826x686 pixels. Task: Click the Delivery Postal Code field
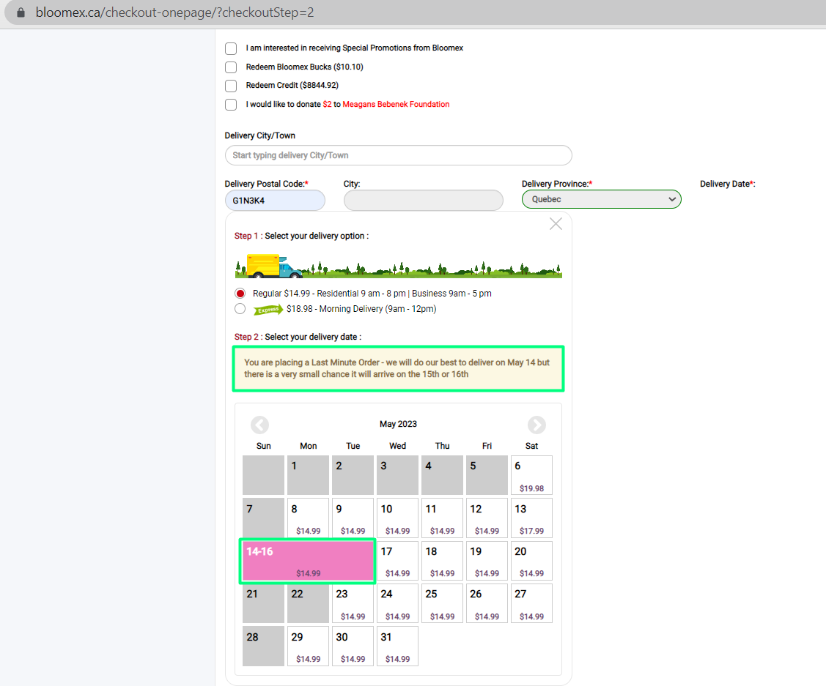tap(275, 201)
